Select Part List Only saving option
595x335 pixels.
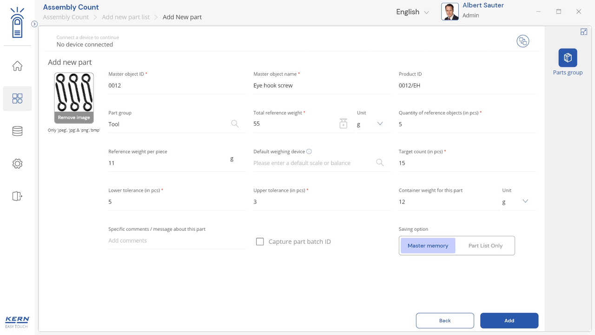click(x=485, y=246)
